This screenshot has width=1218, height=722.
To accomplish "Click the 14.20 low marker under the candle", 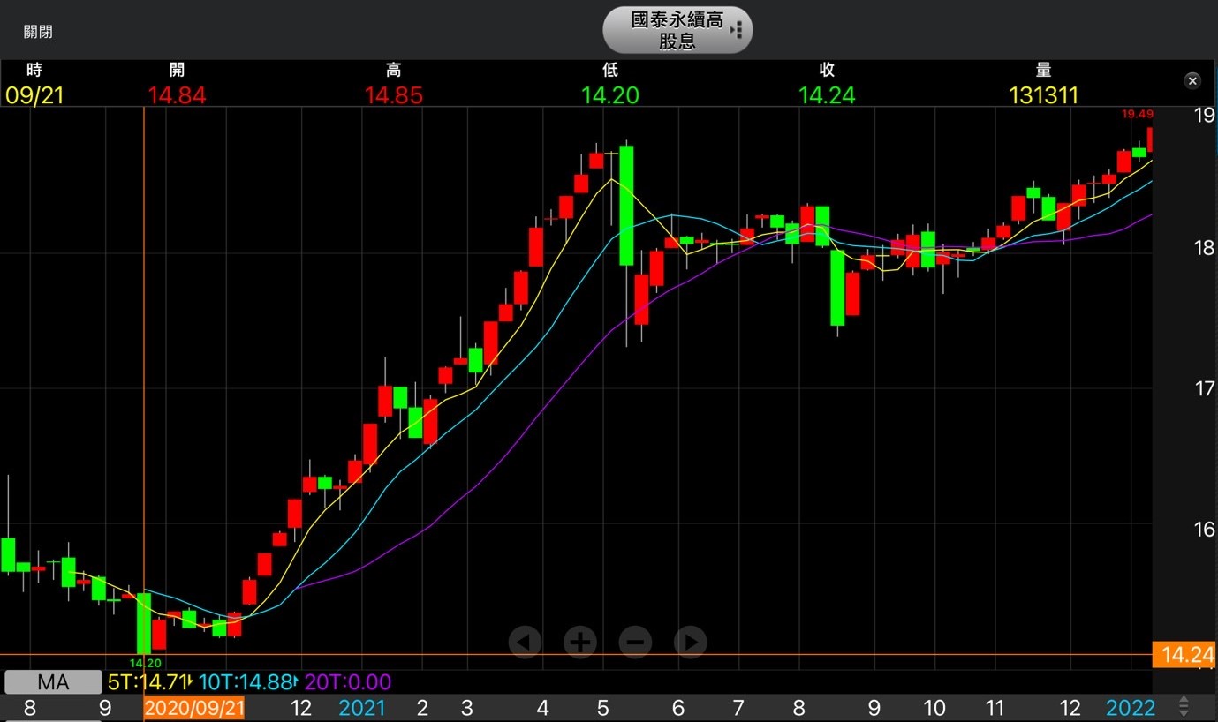I will pos(146,663).
